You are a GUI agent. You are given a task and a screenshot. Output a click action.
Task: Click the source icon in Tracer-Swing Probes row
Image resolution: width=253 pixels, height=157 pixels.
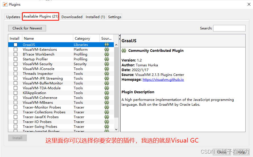click(x=107, y=127)
